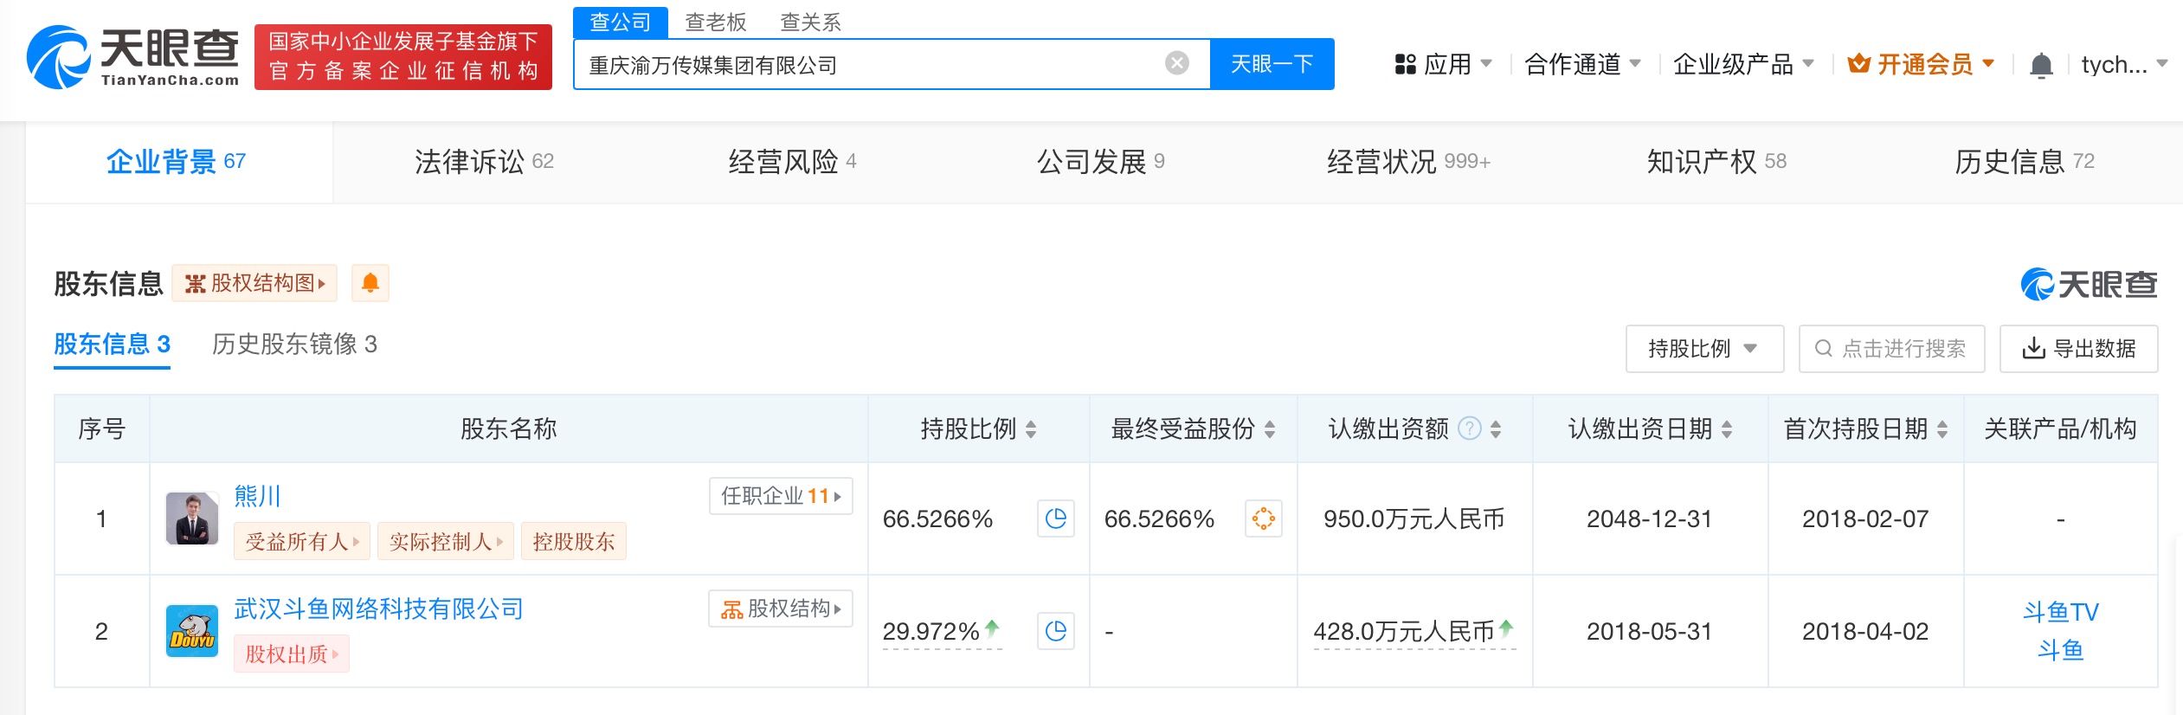Click the orange shareholder alert bell icon
2183x715 pixels.
(370, 283)
